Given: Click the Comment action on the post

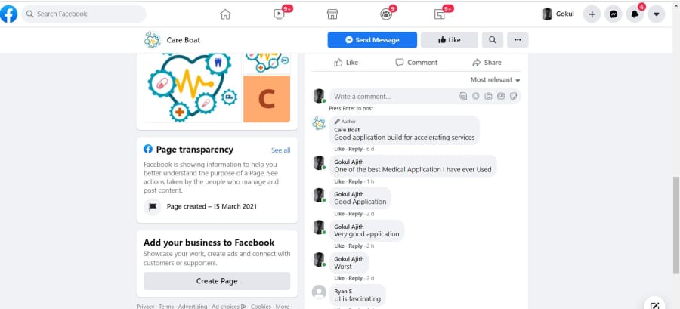Looking at the screenshot, I should point(416,63).
